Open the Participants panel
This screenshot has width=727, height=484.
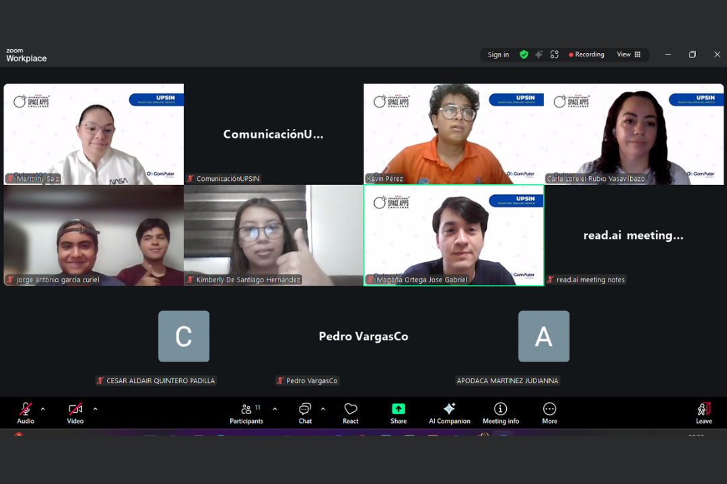pyautogui.click(x=246, y=412)
